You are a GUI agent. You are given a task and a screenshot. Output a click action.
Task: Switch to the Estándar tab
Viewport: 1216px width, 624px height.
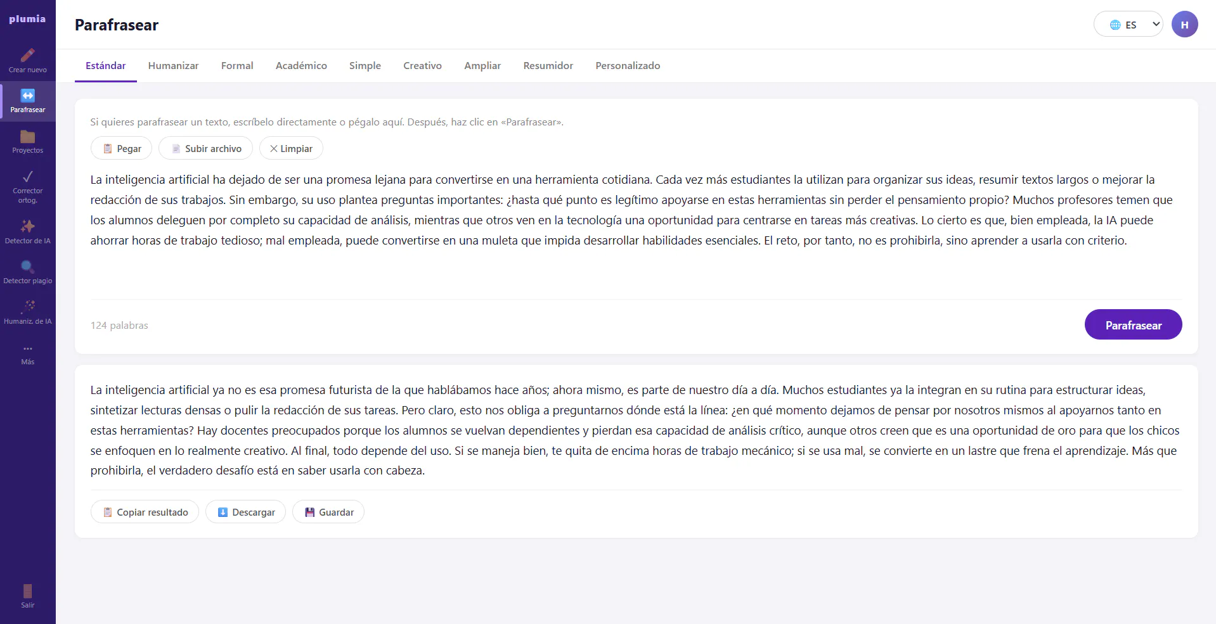point(106,66)
